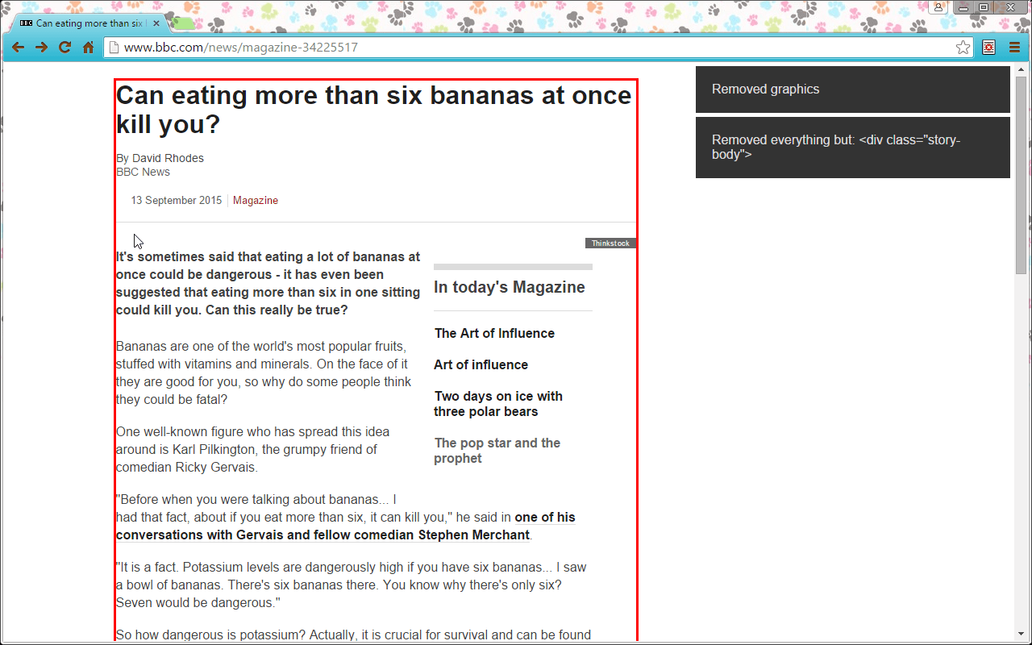Click the red extension icon in toolbar
This screenshot has height=645, width=1032.
(x=989, y=48)
